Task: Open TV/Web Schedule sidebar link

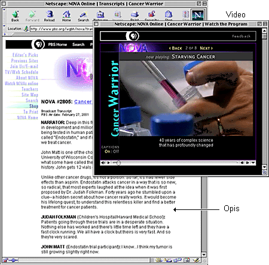Action: (22, 72)
